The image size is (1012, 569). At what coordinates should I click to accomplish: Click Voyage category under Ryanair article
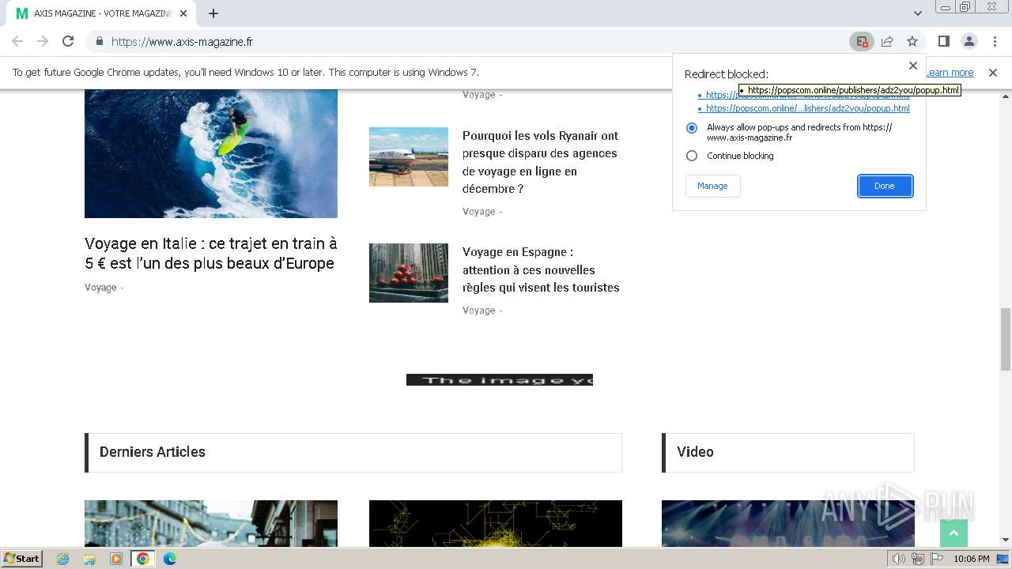tap(478, 212)
